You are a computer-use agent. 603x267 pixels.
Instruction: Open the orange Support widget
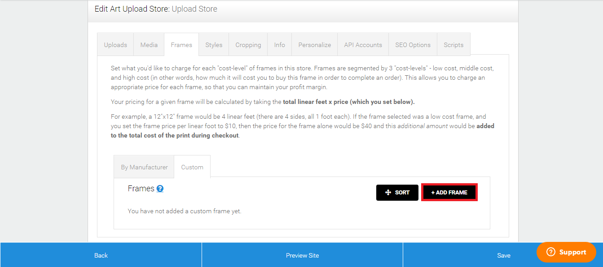click(x=566, y=252)
